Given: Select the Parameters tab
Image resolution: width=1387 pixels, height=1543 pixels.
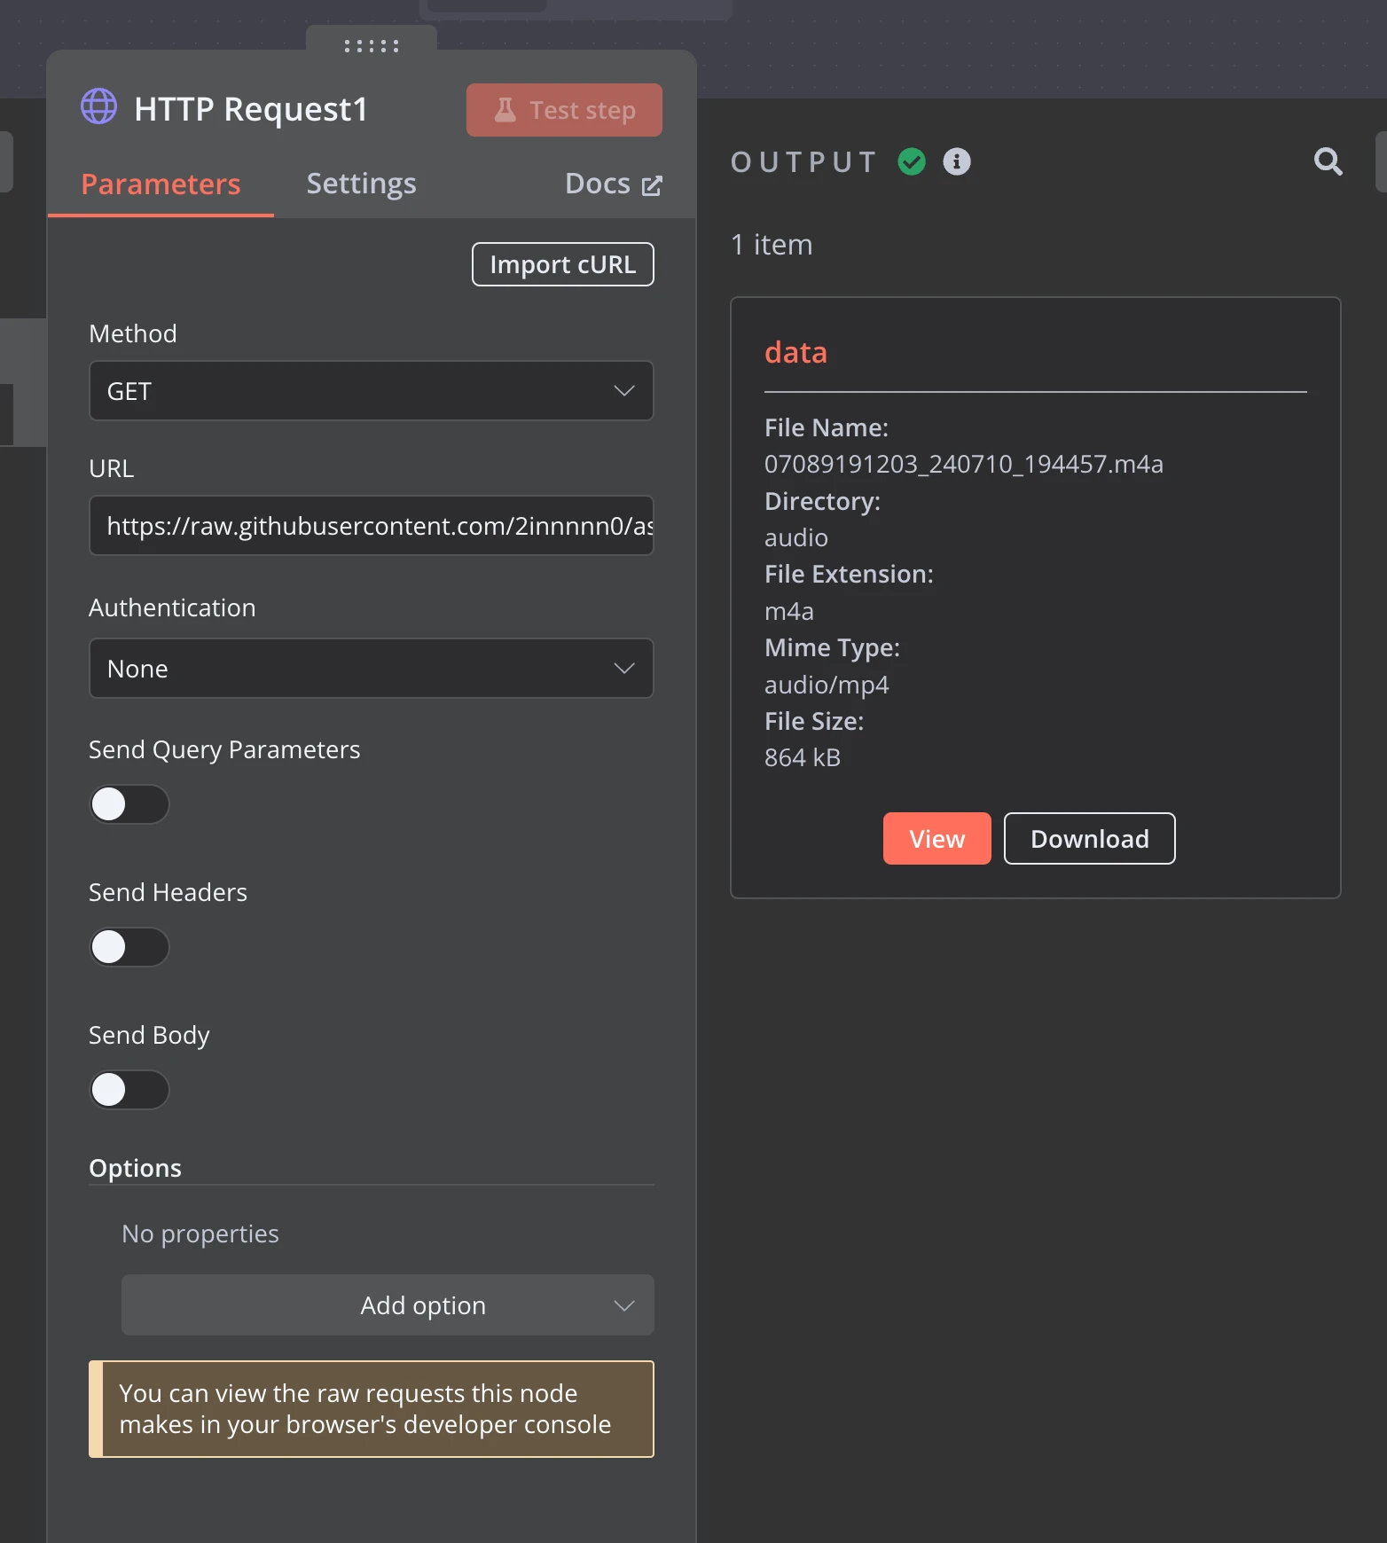Looking at the screenshot, I should pyautogui.click(x=161, y=184).
